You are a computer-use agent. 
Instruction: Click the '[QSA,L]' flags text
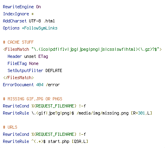(80, 141)
